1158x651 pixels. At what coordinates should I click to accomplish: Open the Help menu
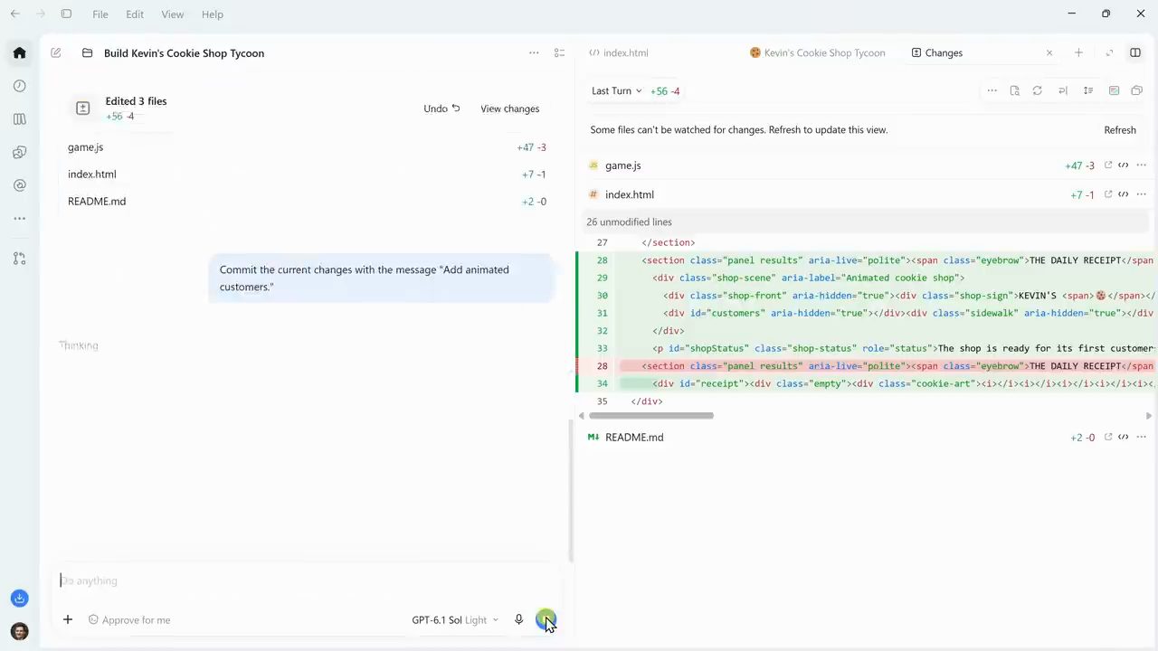click(213, 14)
